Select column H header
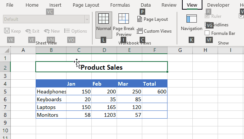Screen dimensions: 244x139 pos(205,50)
